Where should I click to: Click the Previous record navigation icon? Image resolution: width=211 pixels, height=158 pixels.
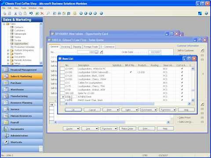coord(86,13)
